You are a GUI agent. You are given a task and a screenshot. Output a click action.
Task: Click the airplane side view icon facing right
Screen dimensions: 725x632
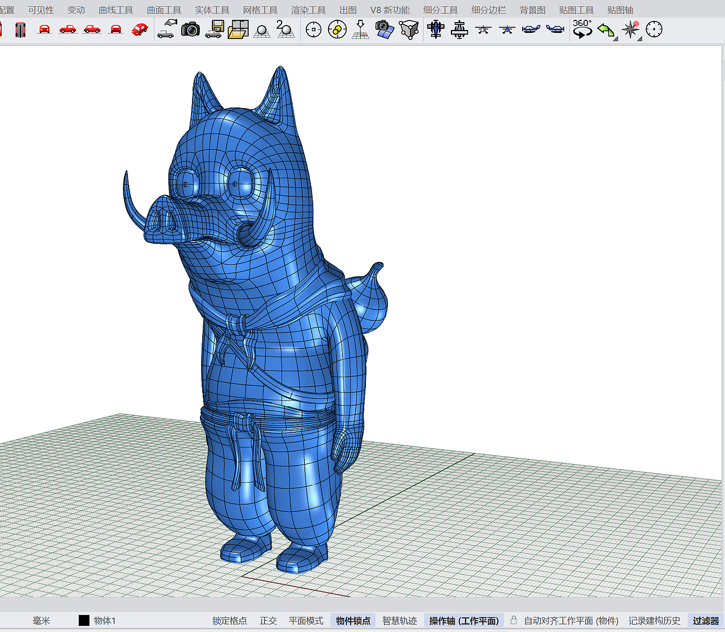555,29
